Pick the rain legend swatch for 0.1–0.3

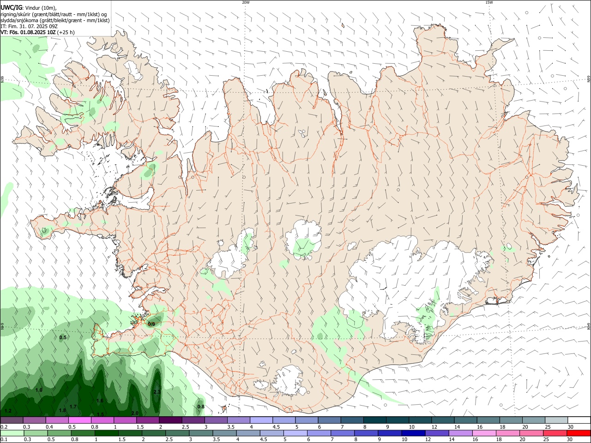12,433
